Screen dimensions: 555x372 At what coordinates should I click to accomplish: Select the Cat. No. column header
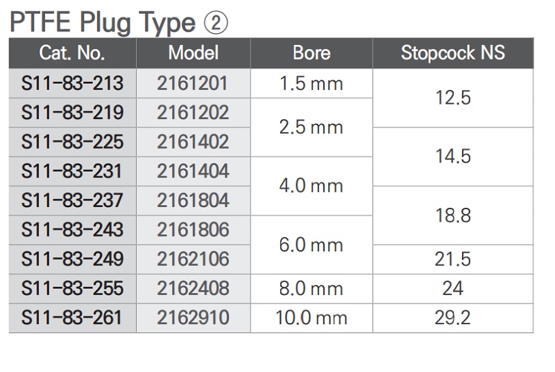(x=72, y=53)
